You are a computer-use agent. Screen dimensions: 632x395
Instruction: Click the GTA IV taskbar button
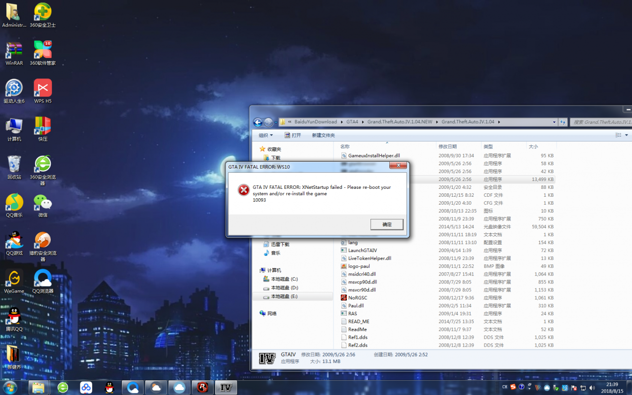[226, 388]
